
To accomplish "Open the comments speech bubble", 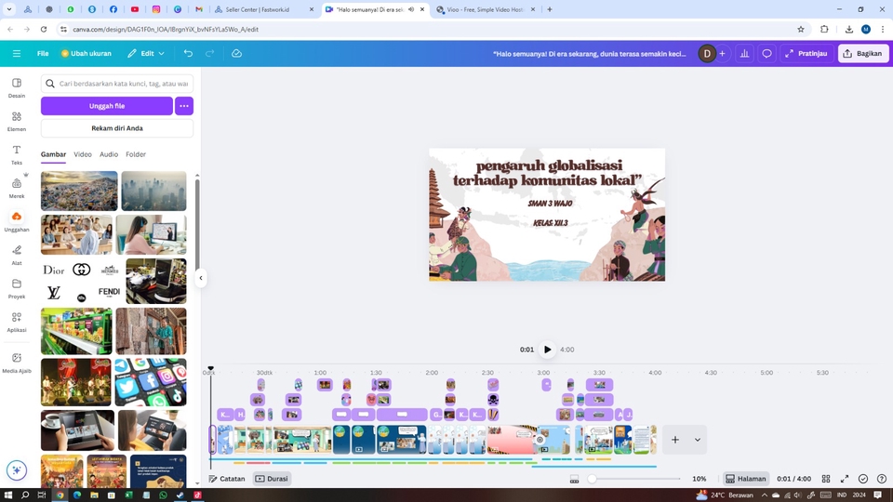I will (x=766, y=54).
